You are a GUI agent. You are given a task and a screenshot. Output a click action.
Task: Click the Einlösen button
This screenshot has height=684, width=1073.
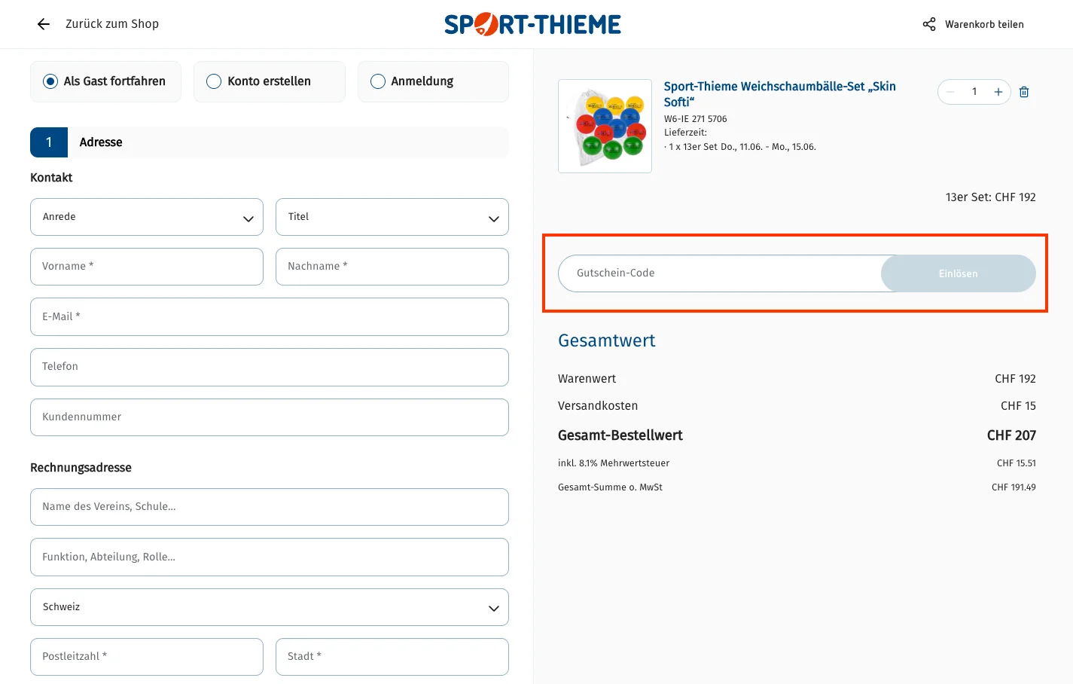click(959, 273)
